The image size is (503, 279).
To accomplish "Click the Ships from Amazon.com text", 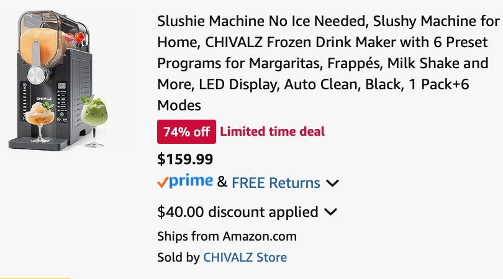I will point(227,236).
